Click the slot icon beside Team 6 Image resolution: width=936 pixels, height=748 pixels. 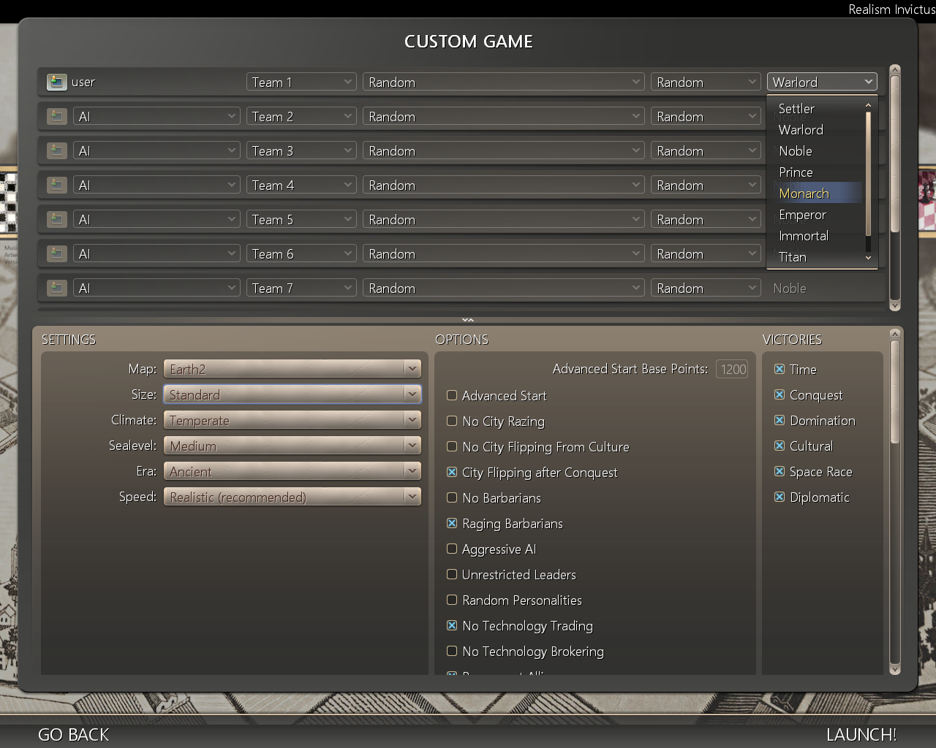(x=56, y=254)
